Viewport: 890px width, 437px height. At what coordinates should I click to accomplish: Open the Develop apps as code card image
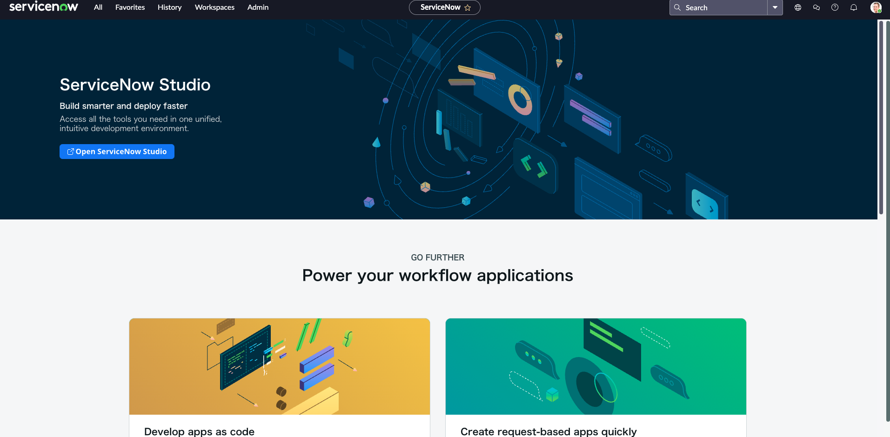click(x=280, y=366)
